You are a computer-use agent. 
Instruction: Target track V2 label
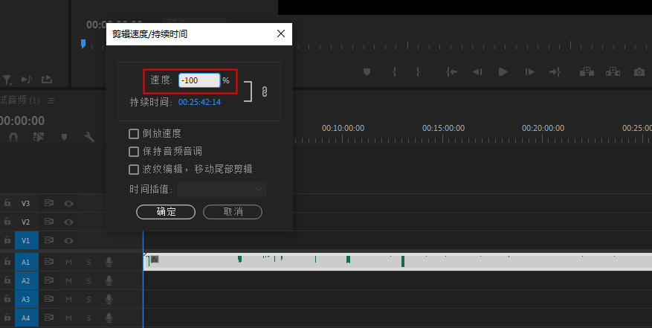(26, 222)
